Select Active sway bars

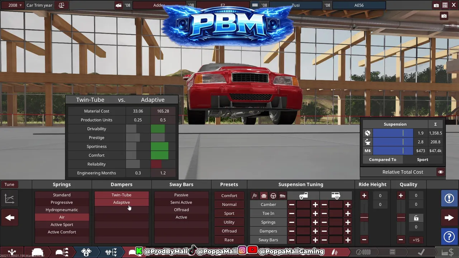[x=181, y=217]
